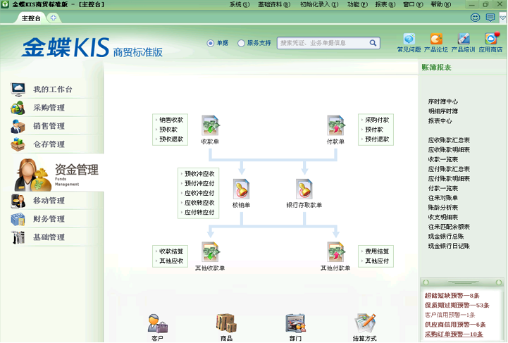This screenshot has width=508, height=343.
Task: Open the 功能(F) menu
Action: click(357, 4)
